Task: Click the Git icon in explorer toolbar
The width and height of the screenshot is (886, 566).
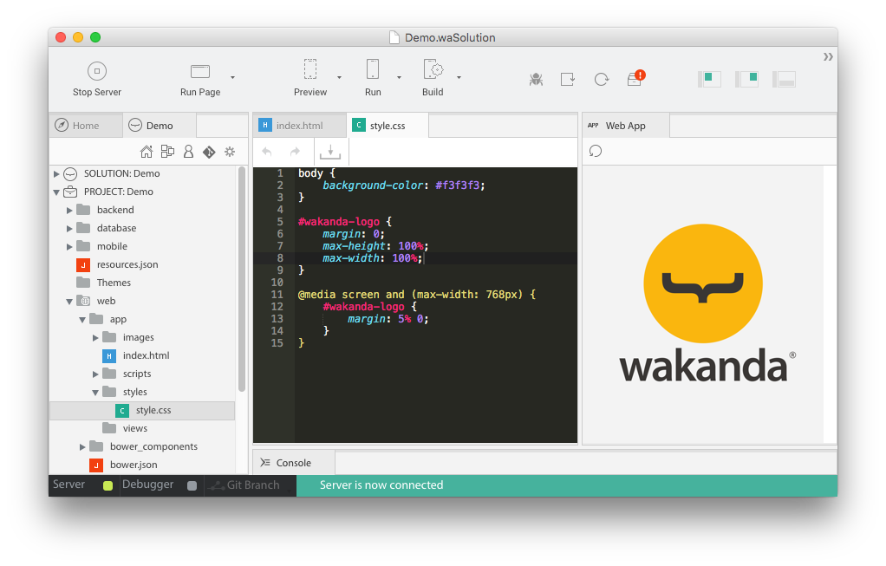Action: (209, 152)
